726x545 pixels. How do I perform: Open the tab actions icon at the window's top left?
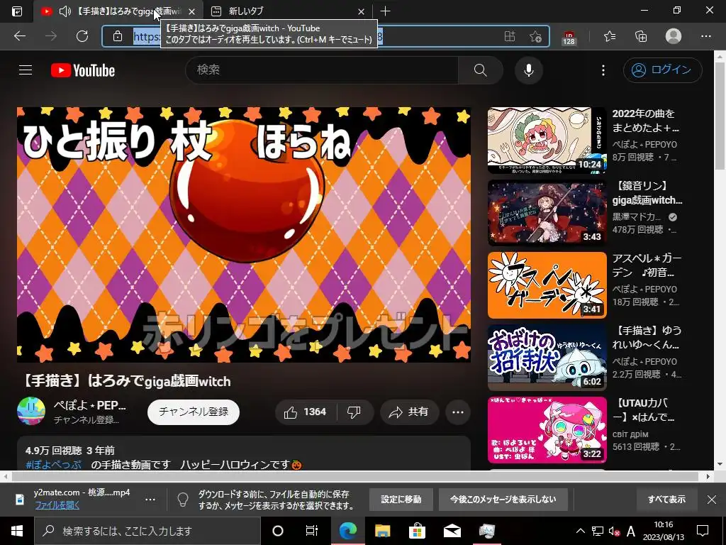click(x=17, y=11)
